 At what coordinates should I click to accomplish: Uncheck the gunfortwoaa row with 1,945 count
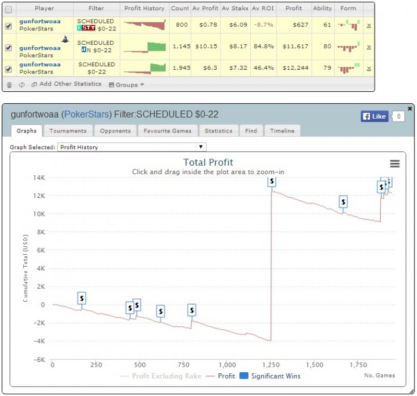coord(8,69)
